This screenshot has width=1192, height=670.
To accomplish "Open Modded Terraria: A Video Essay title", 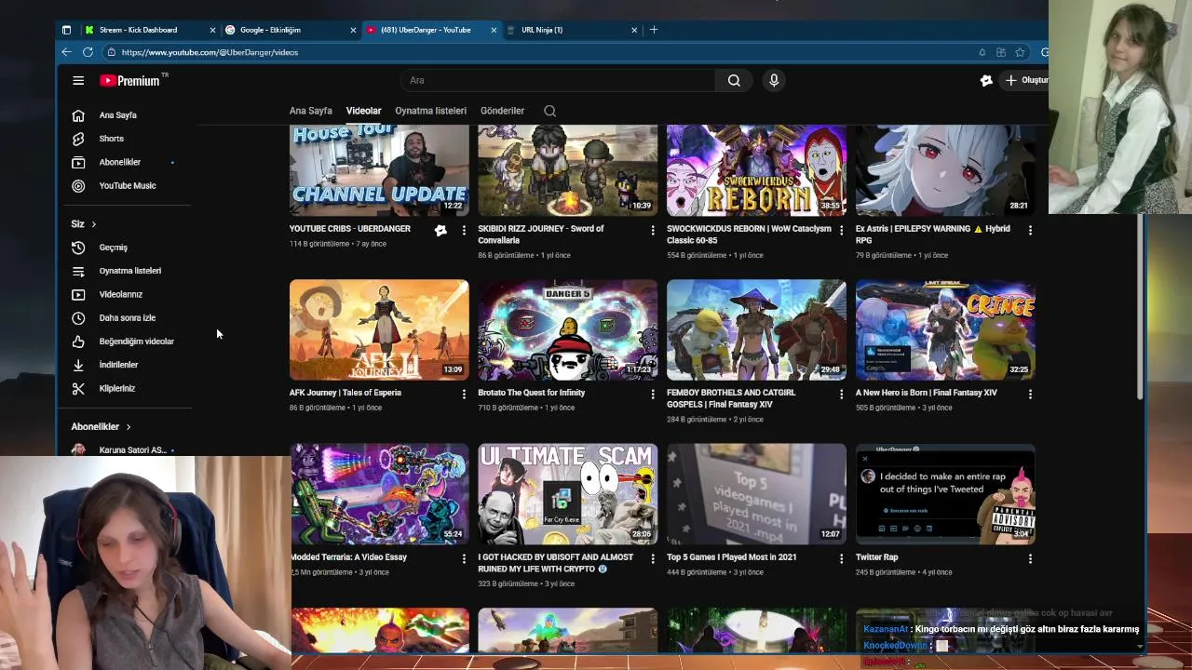I will tap(348, 557).
